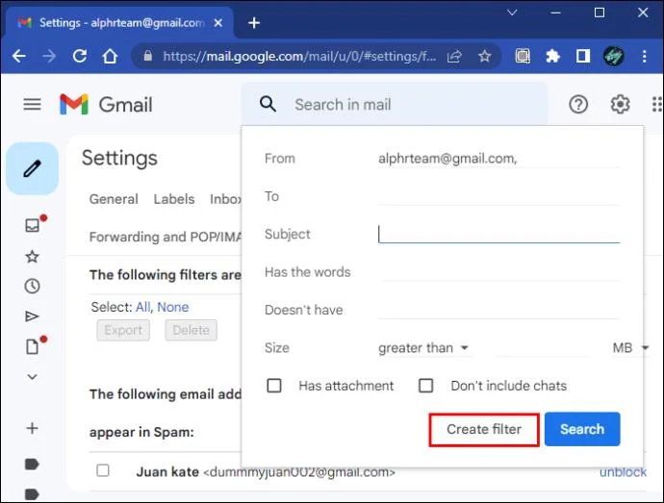The image size is (664, 503).
Task: Open the Gmail main menu hamburger icon
Action: [32, 104]
